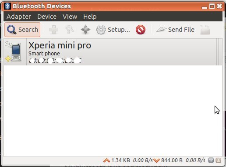Open the Adapter menu

pos(19,17)
